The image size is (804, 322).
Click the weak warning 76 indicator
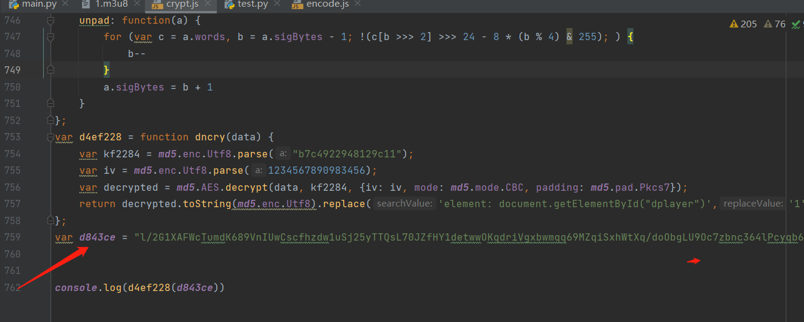774,24
